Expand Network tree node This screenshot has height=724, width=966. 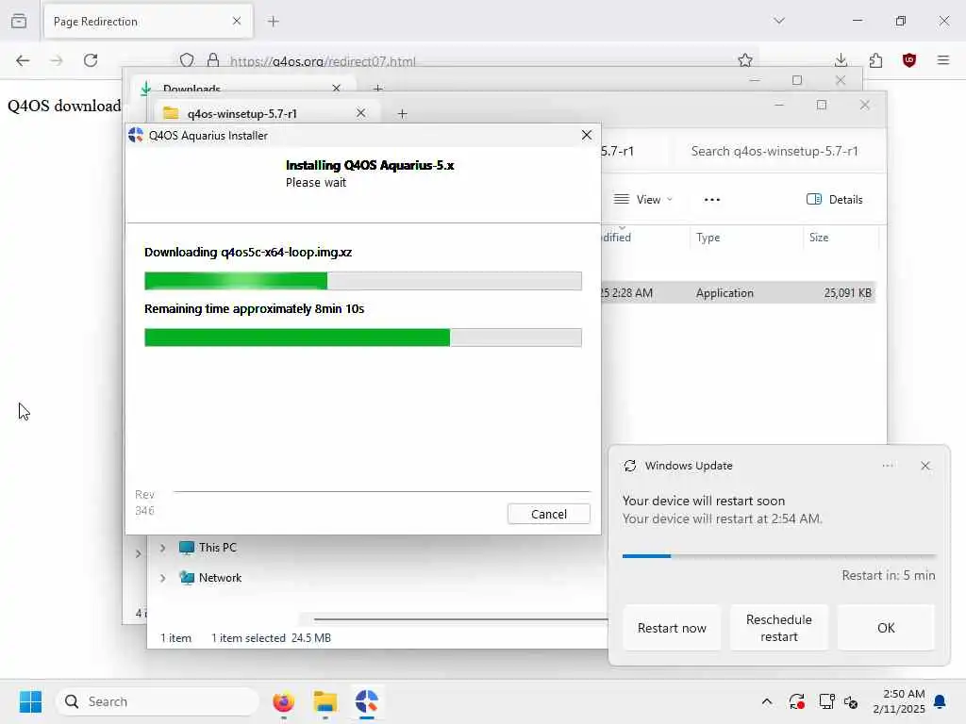(x=162, y=578)
